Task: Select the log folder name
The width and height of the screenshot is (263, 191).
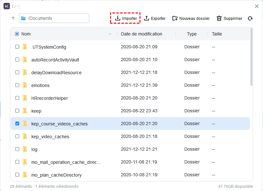Action: click(34, 149)
